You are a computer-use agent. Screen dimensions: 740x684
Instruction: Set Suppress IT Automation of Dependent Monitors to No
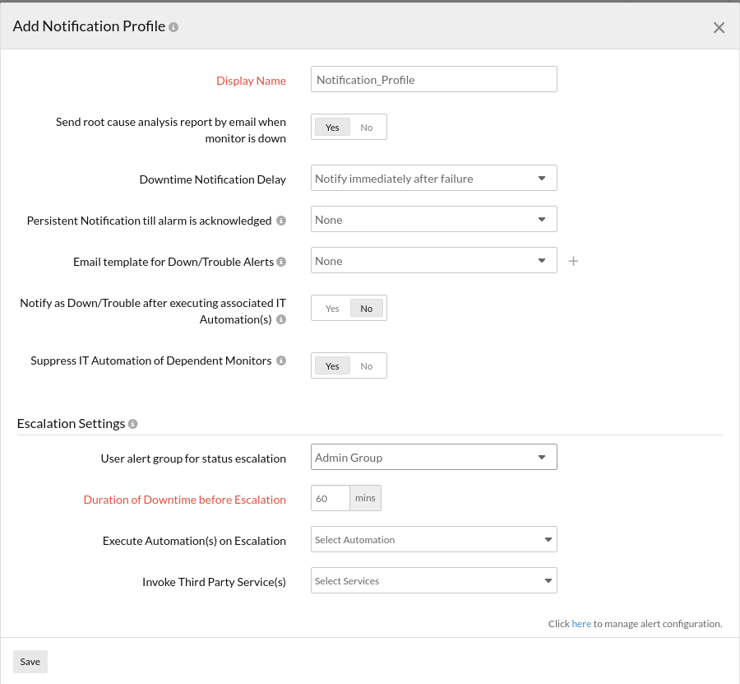click(367, 365)
